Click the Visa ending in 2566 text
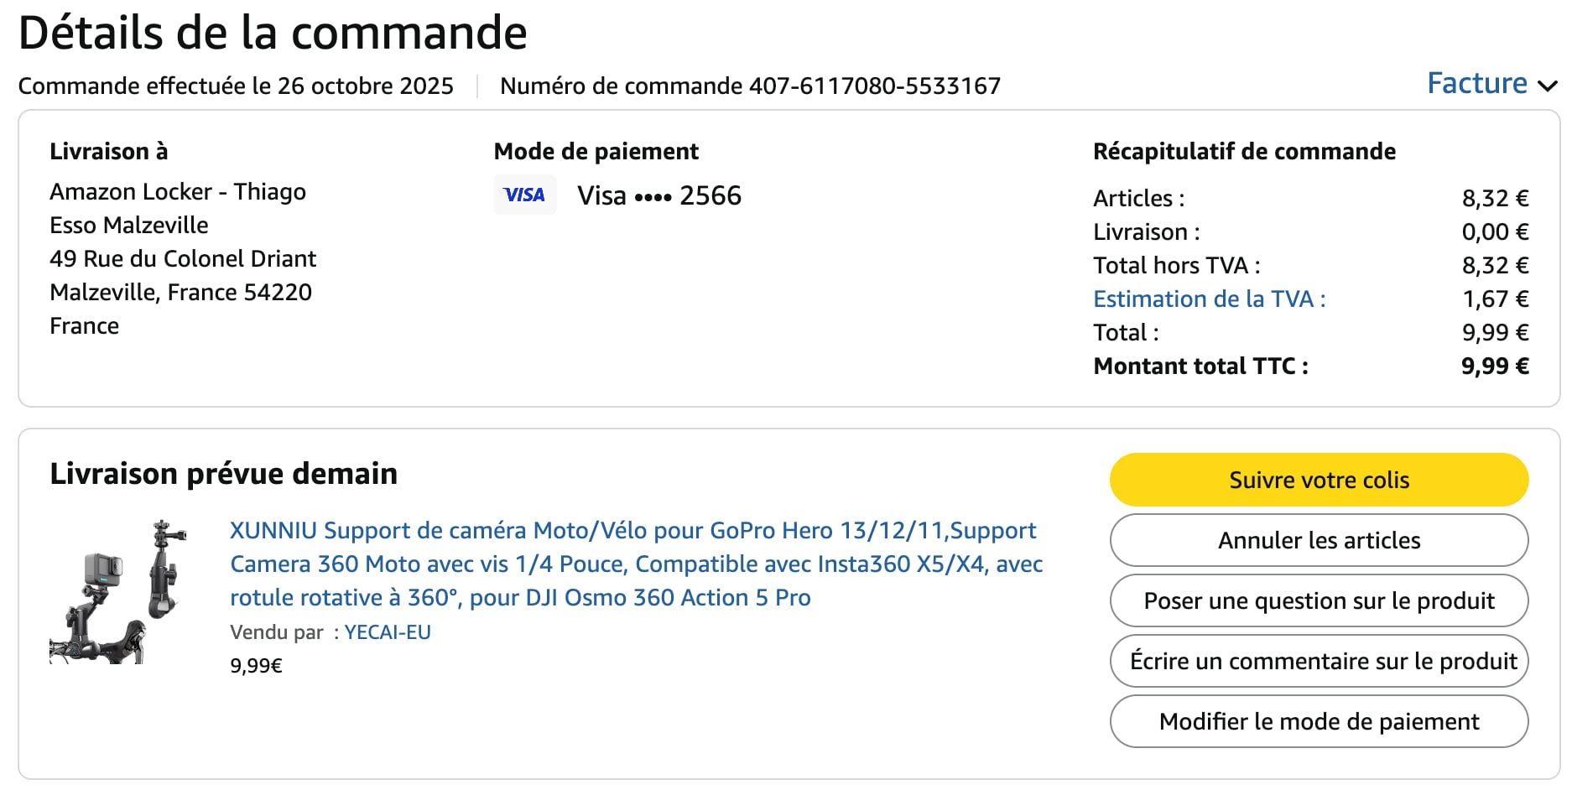The image size is (1572, 790). (659, 195)
